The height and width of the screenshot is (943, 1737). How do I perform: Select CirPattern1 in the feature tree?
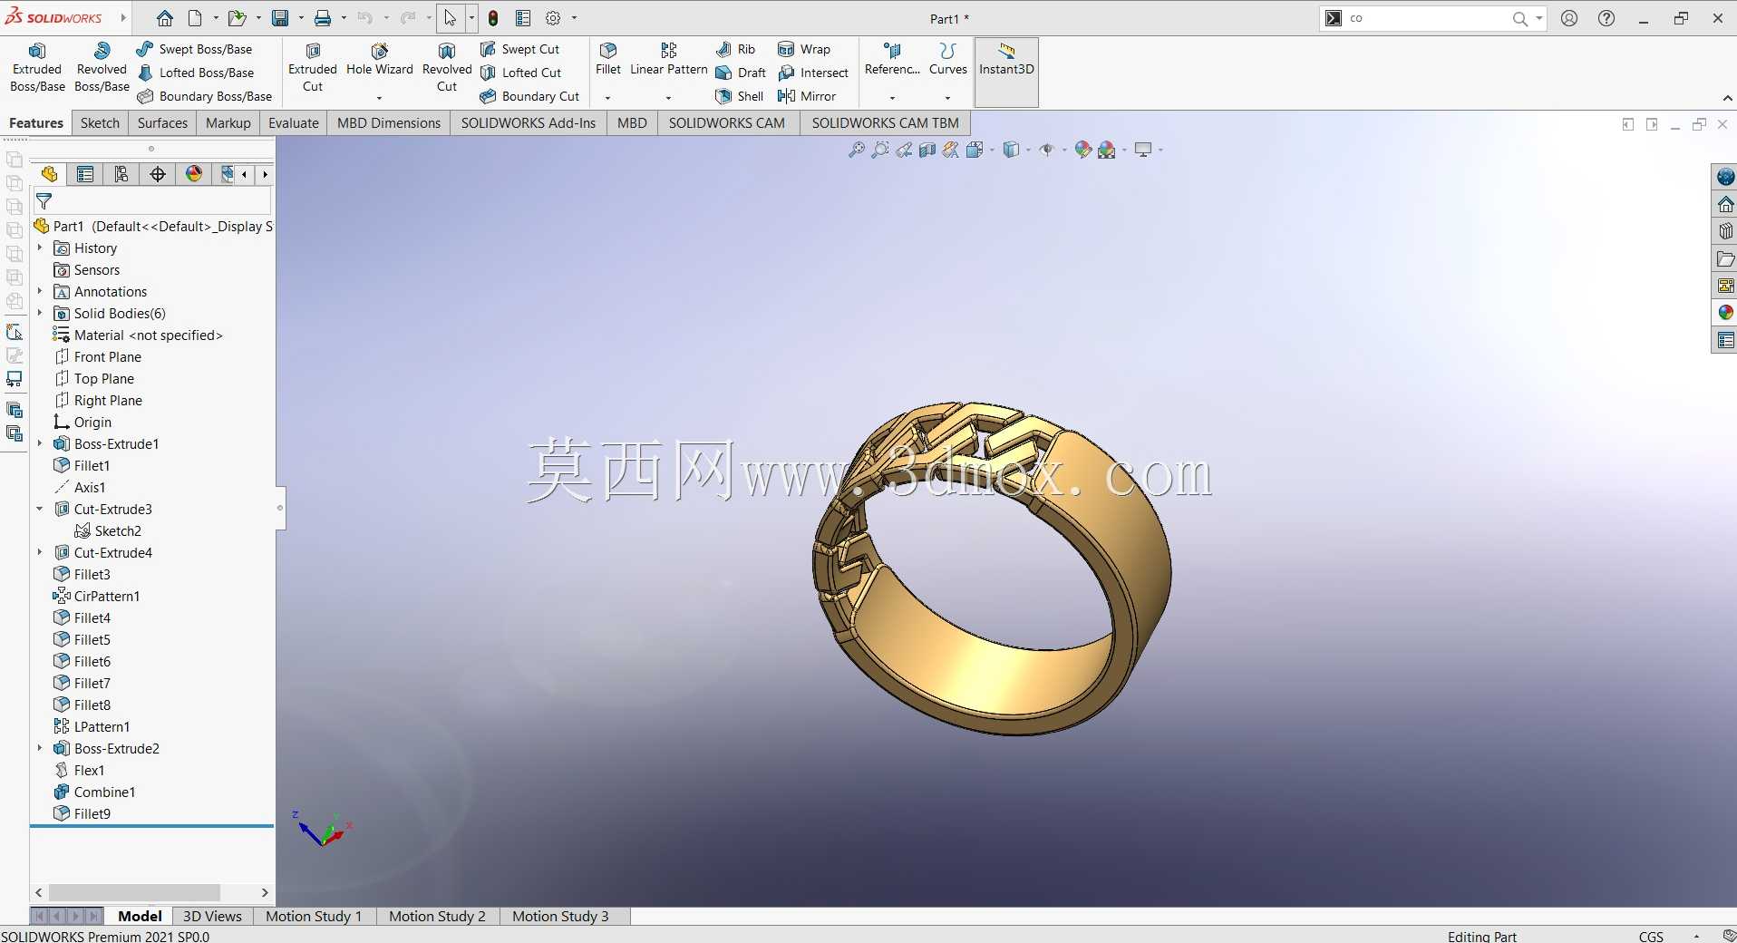(x=97, y=596)
